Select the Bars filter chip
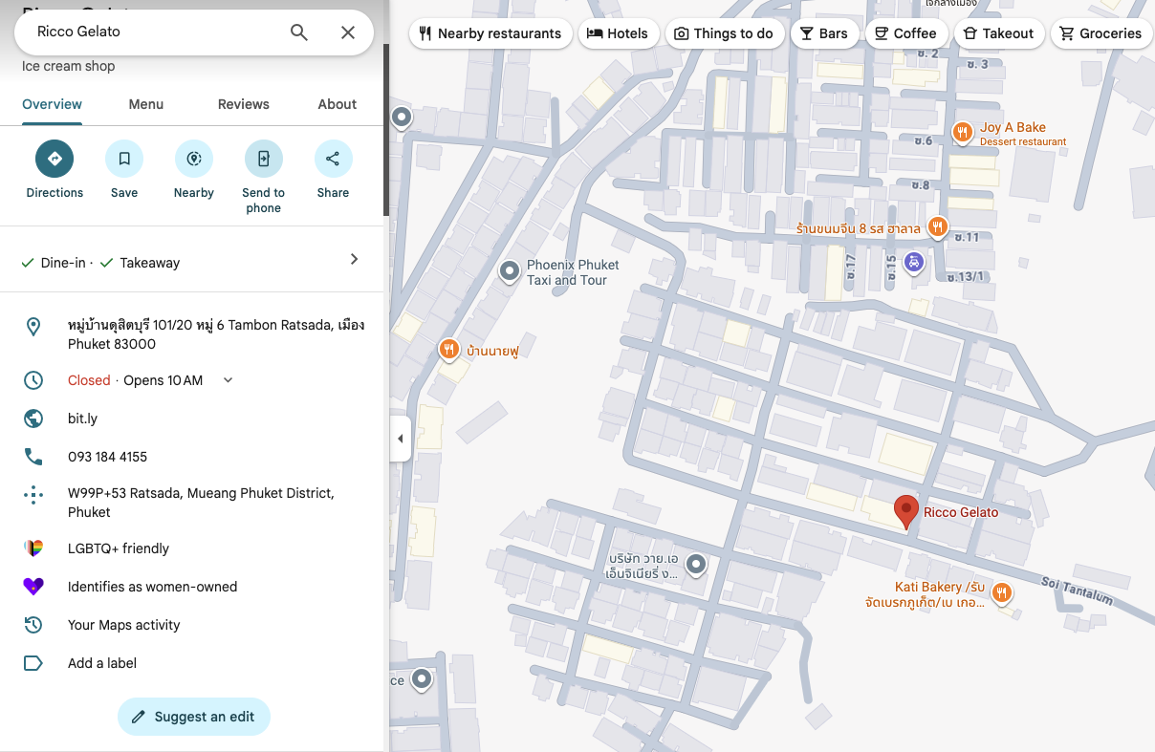Viewport: 1155px width, 752px height. 823,33
